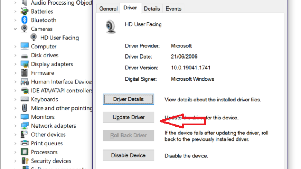This screenshot has height=169, width=301.
Task: Open Driver Details button
Action: point(128,99)
